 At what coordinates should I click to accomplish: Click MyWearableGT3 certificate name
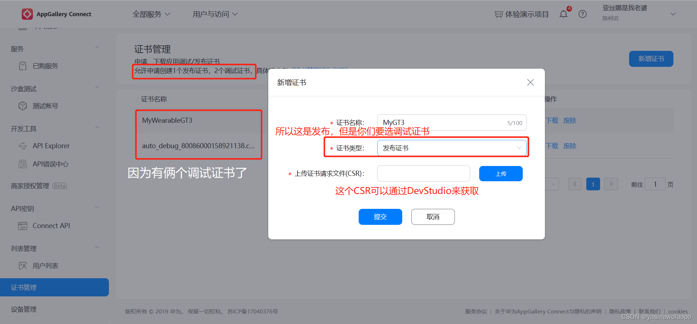tap(167, 121)
